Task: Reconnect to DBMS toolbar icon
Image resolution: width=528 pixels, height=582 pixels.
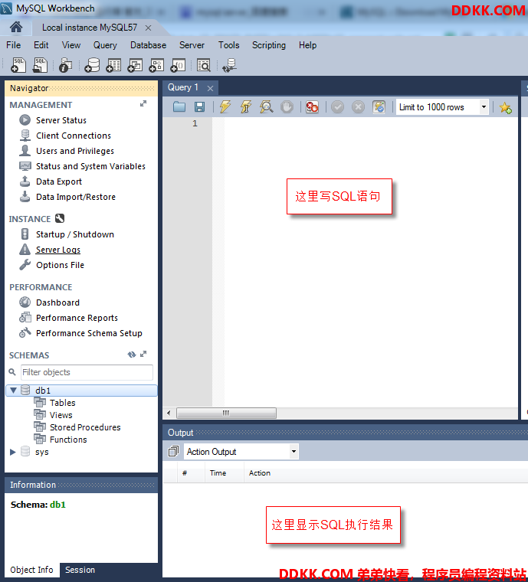Action: 229,65
